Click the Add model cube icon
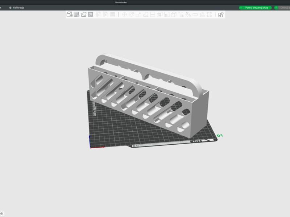Image resolution: width=290 pixels, height=217 pixels. pyautogui.click(x=70, y=14)
